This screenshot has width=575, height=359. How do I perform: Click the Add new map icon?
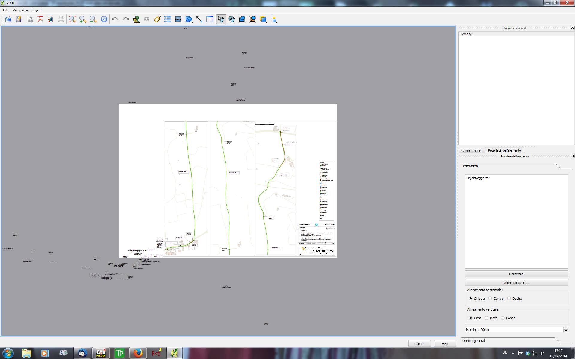point(136,19)
